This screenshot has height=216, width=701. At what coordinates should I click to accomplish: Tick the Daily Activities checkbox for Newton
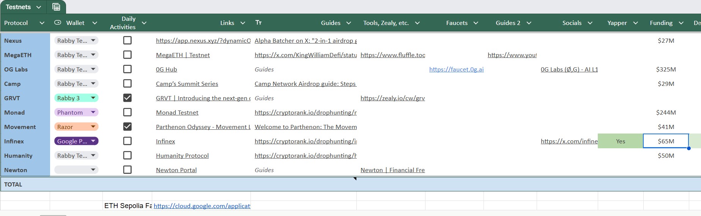click(x=128, y=169)
